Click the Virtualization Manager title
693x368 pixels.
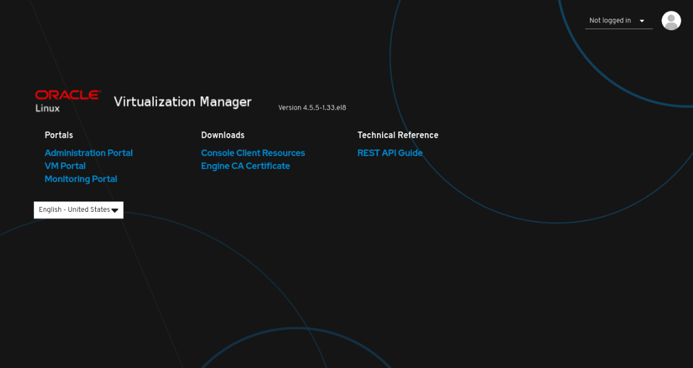[182, 102]
